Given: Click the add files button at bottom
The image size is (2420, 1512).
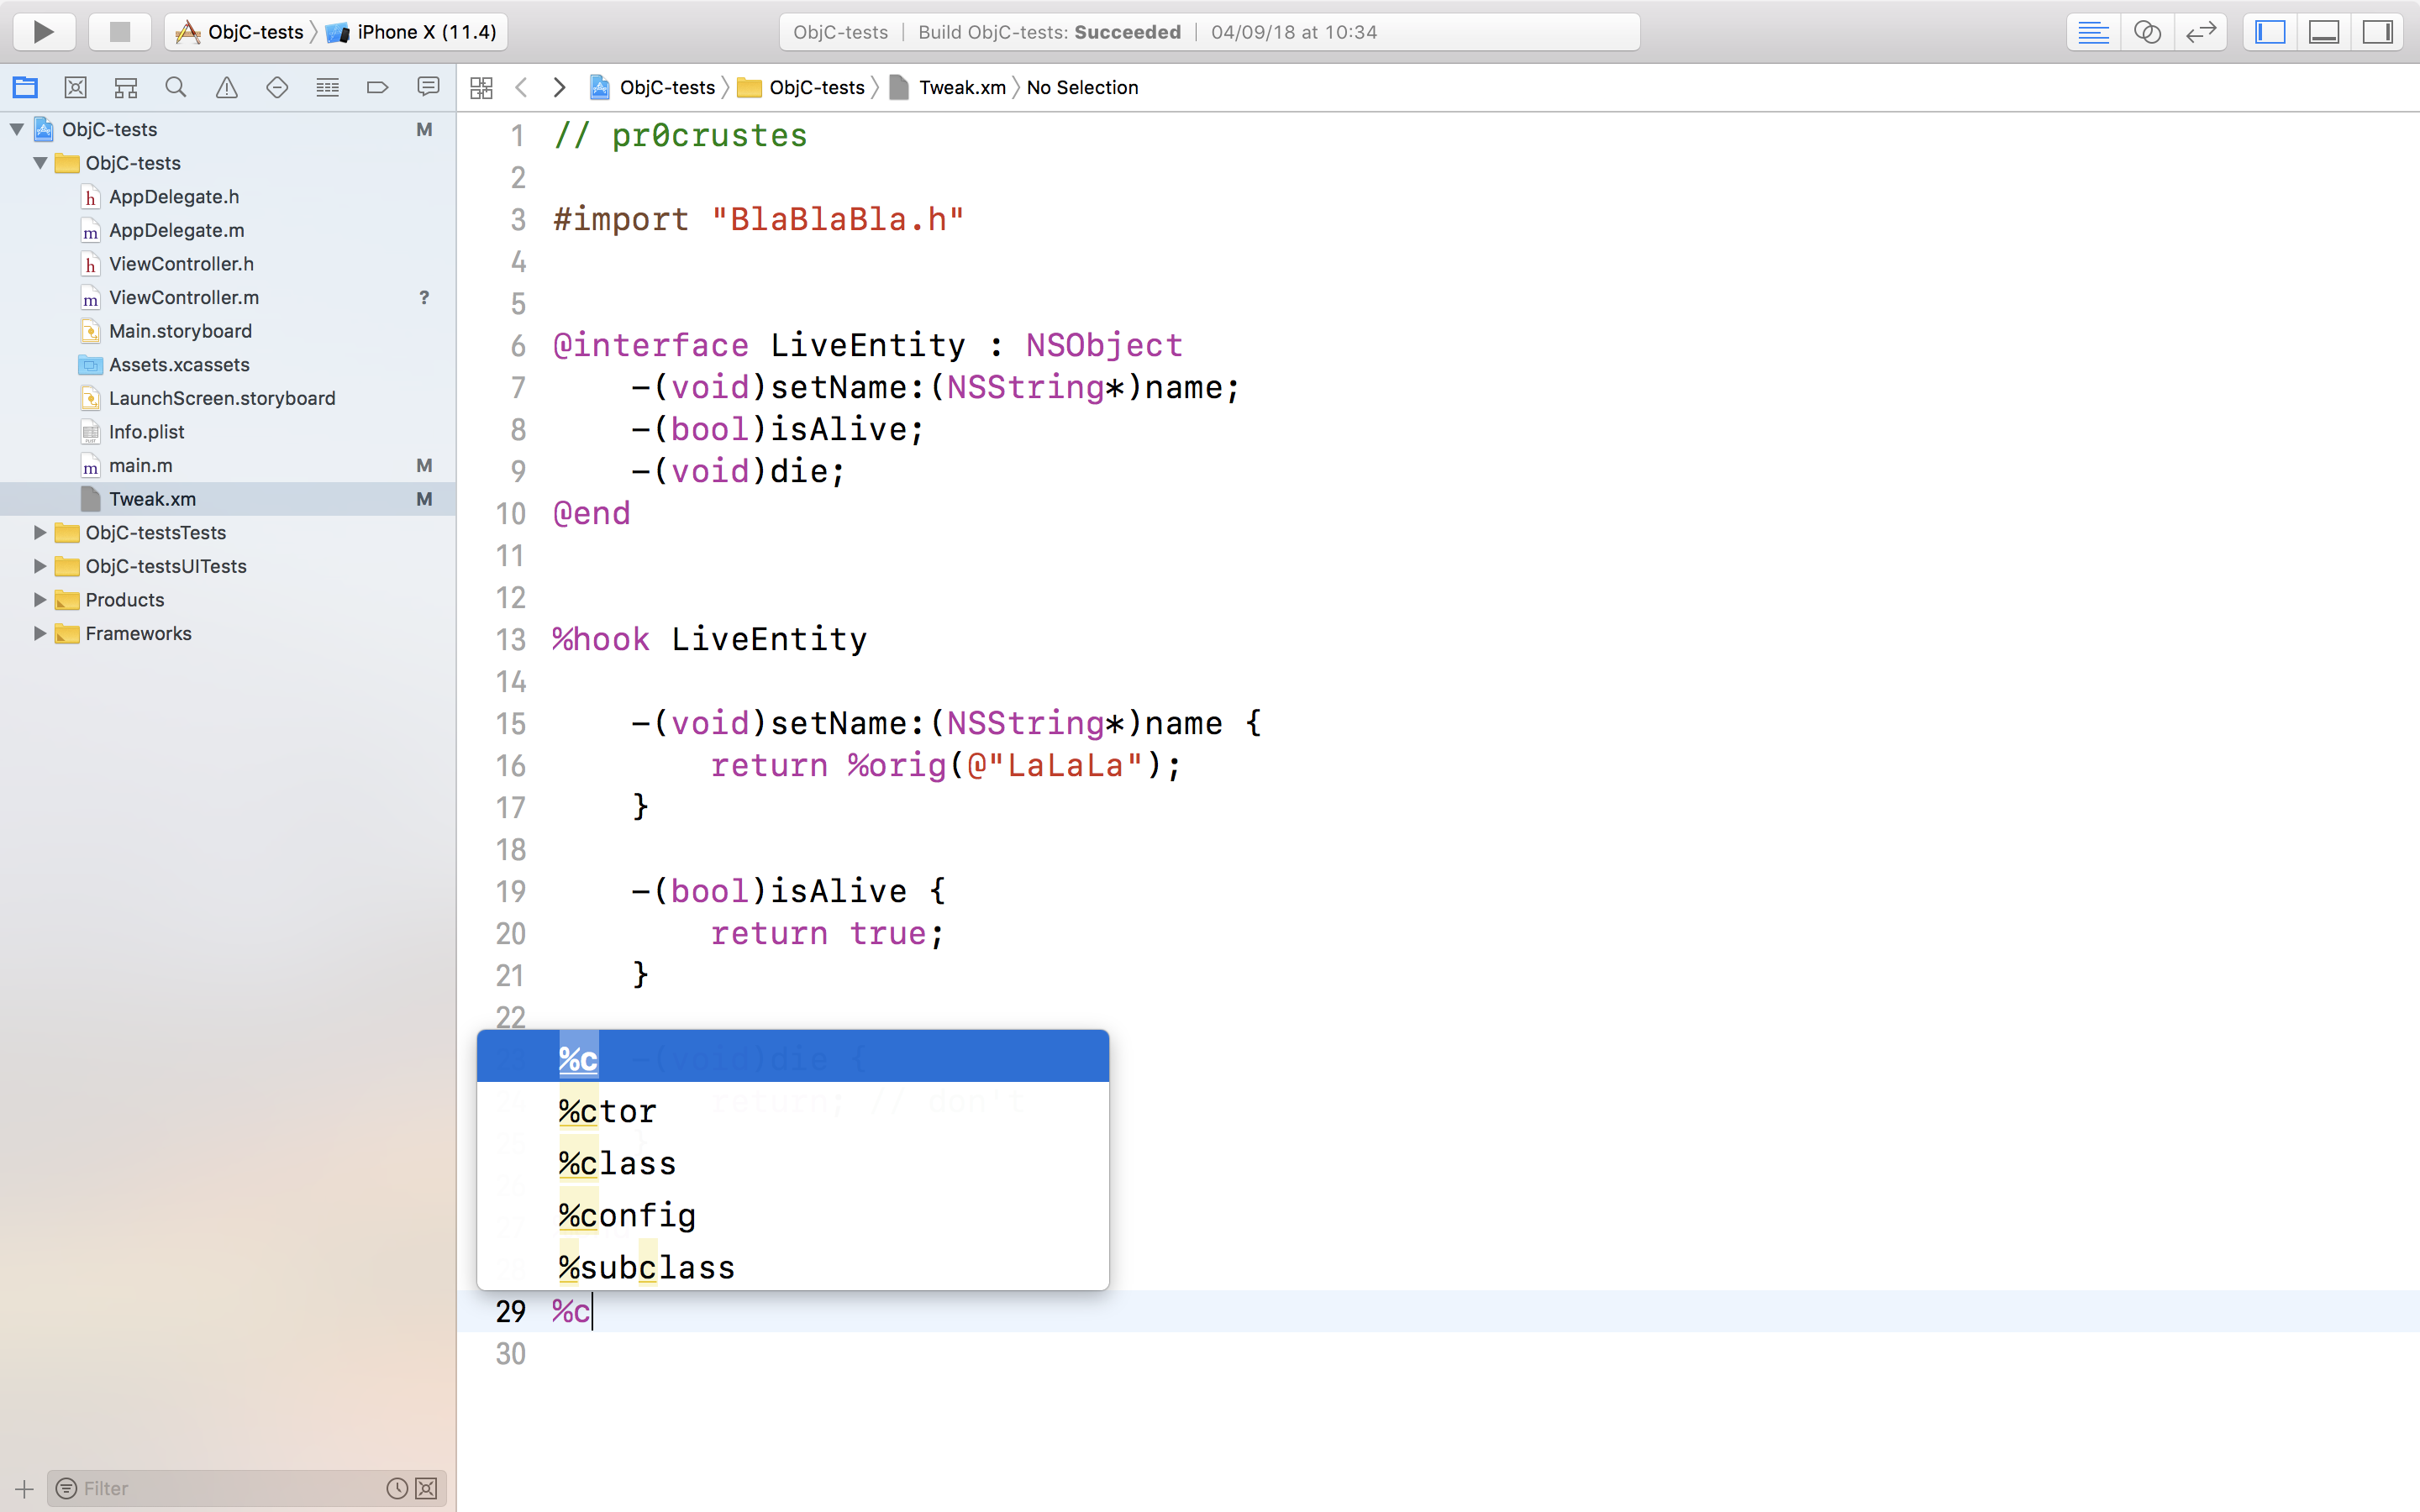Looking at the screenshot, I should pos(23,1488).
